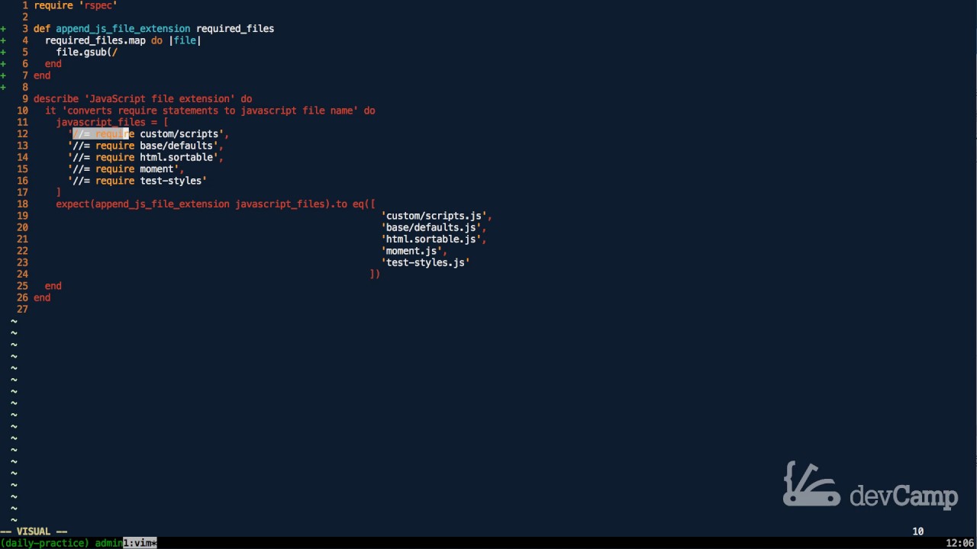Click the git gutter plus on blank line 8
Screen dimensions: 977x549
[x=4, y=88]
